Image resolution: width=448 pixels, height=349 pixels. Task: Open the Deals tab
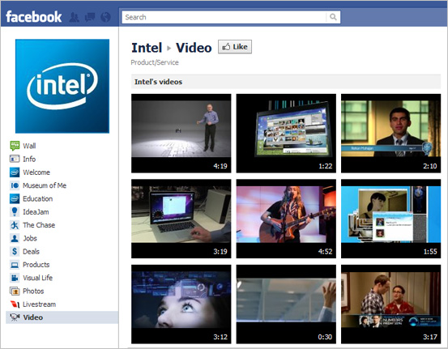31,251
